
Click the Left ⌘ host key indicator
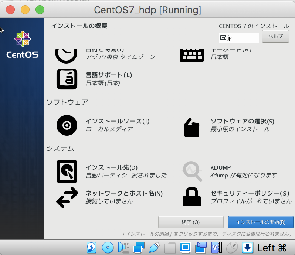[272, 248]
